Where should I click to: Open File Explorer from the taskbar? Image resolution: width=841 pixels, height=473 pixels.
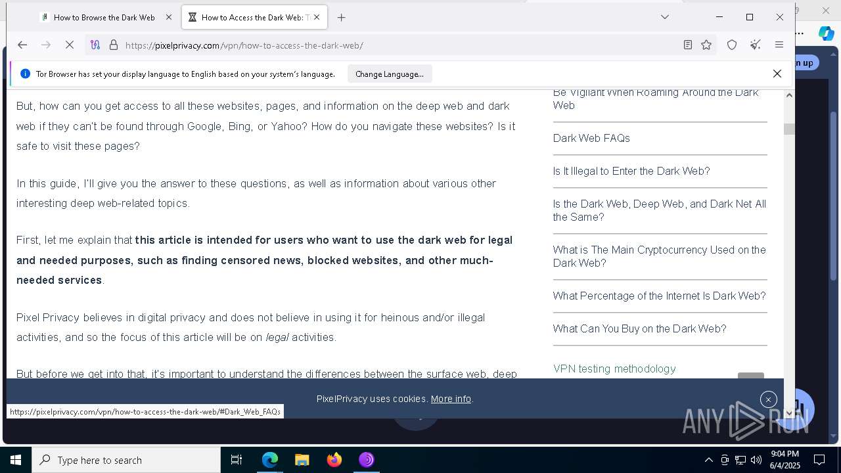pos(302,460)
